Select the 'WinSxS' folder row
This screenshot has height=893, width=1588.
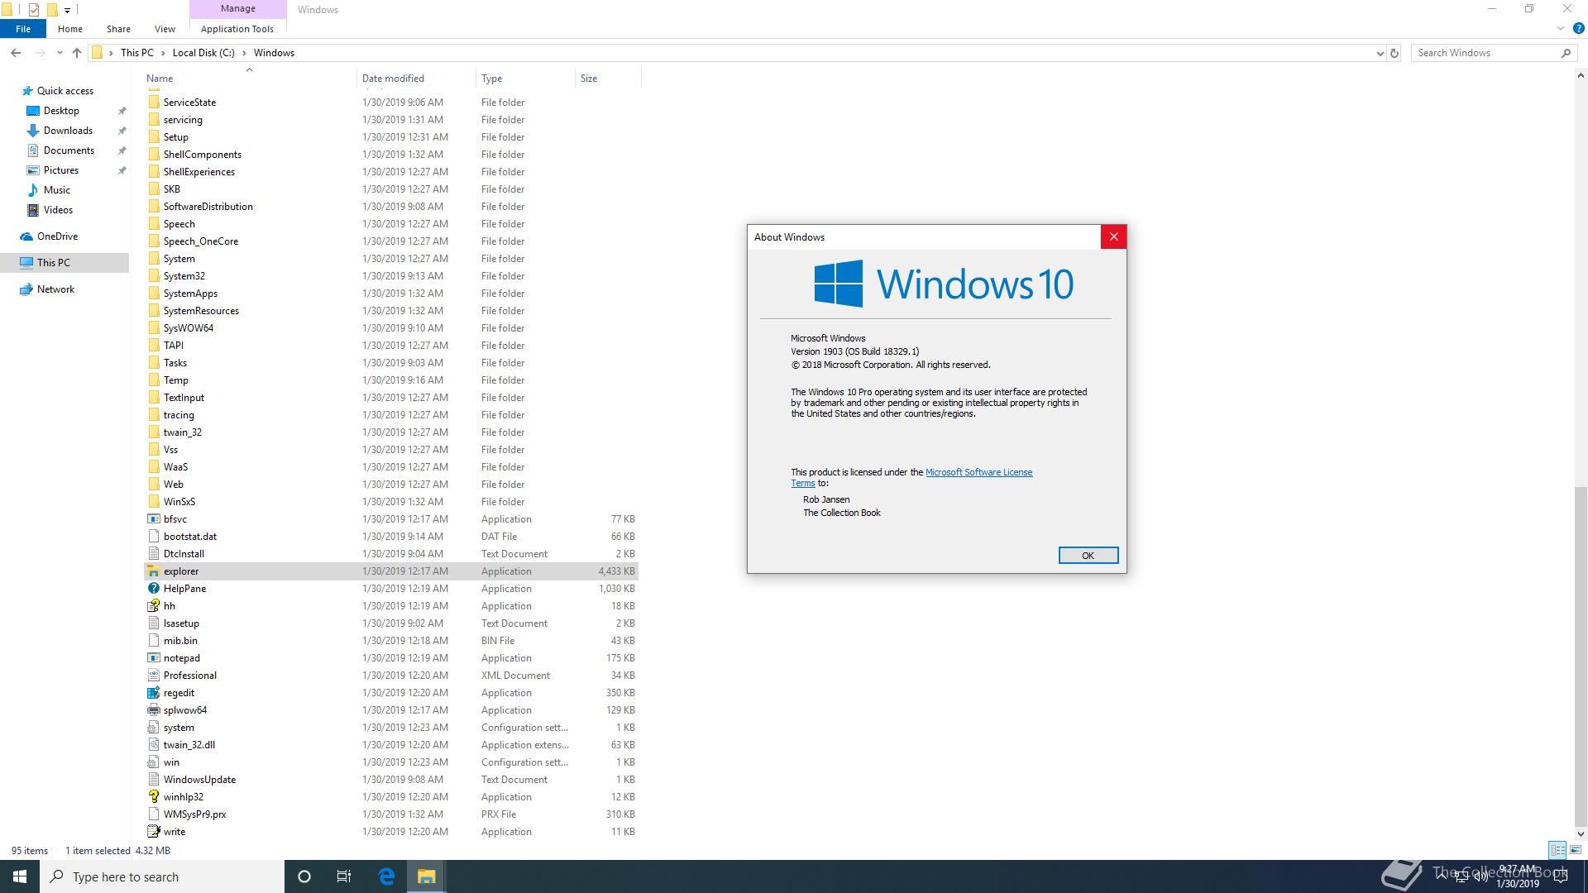click(391, 502)
